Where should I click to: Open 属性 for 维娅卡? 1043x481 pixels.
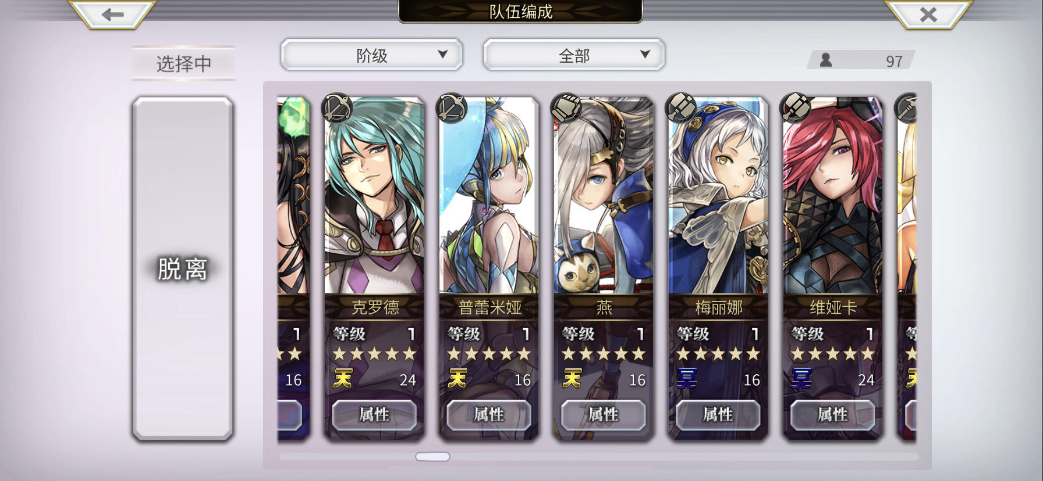click(833, 415)
